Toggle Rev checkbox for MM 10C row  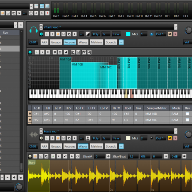pos(187,120)
